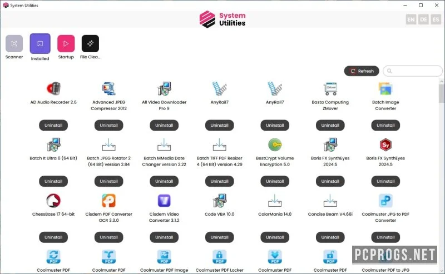Image resolution: width=445 pixels, height=274 pixels.
Task: Uninstall Advanced JPEG Compressor 2012
Action: click(x=108, y=126)
